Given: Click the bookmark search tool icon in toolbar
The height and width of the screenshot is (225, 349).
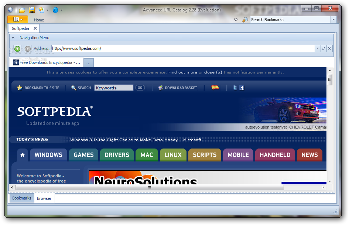Looking at the screenshot, I should point(41,10).
